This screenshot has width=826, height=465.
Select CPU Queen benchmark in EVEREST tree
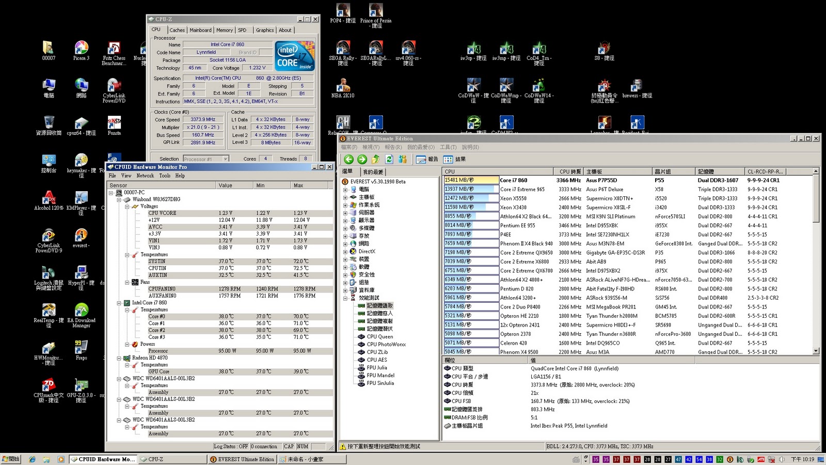[380, 337]
